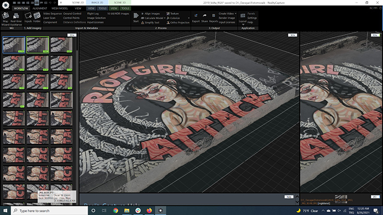The image size is (383, 215).
Task: Open the Cortana circle icon
Action: [93, 211]
